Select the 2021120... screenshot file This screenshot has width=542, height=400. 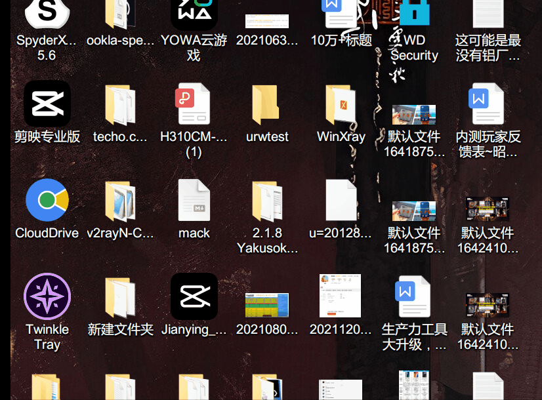pos(340,296)
